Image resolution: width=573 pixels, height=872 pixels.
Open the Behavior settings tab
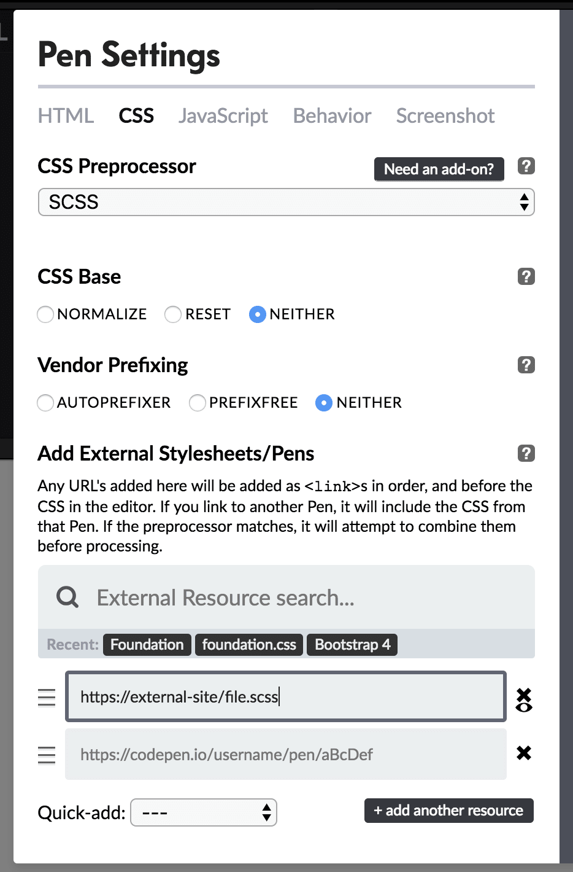pyautogui.click(x=332, y=115)
